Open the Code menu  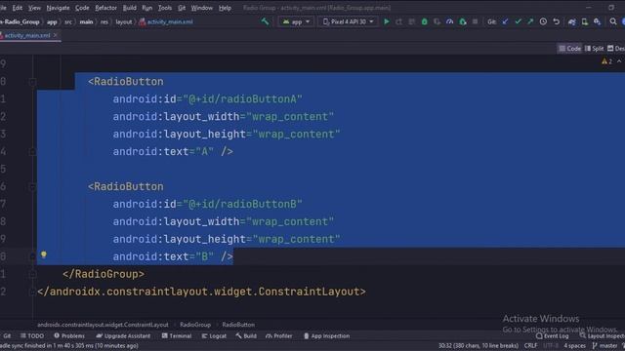pyautogui.click(x=82, y=8)
